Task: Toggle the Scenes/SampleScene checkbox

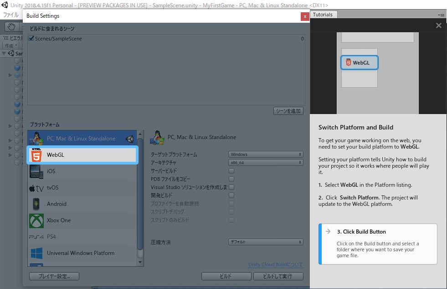Action: 31,38
